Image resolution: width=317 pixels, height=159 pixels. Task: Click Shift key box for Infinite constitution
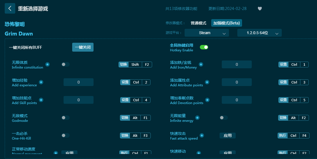pyautogui.click(x=135, y=64)
